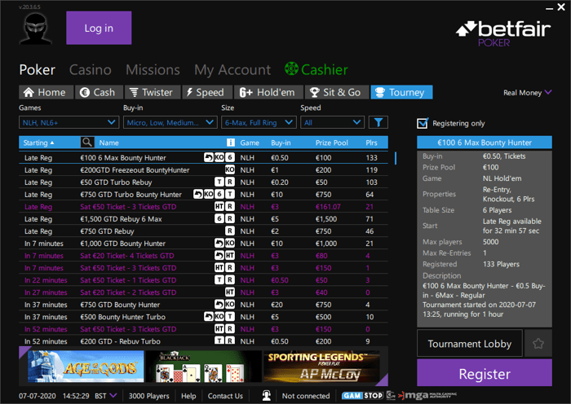This screenshot has width=571, height=404.
Task: Select the Twister tab
Action: click(x=153, y=92)
